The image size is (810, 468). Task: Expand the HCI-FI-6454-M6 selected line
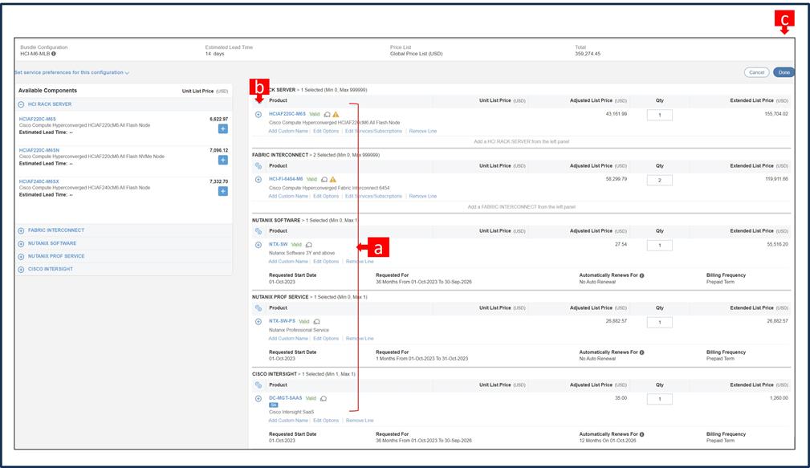[258, 179]
